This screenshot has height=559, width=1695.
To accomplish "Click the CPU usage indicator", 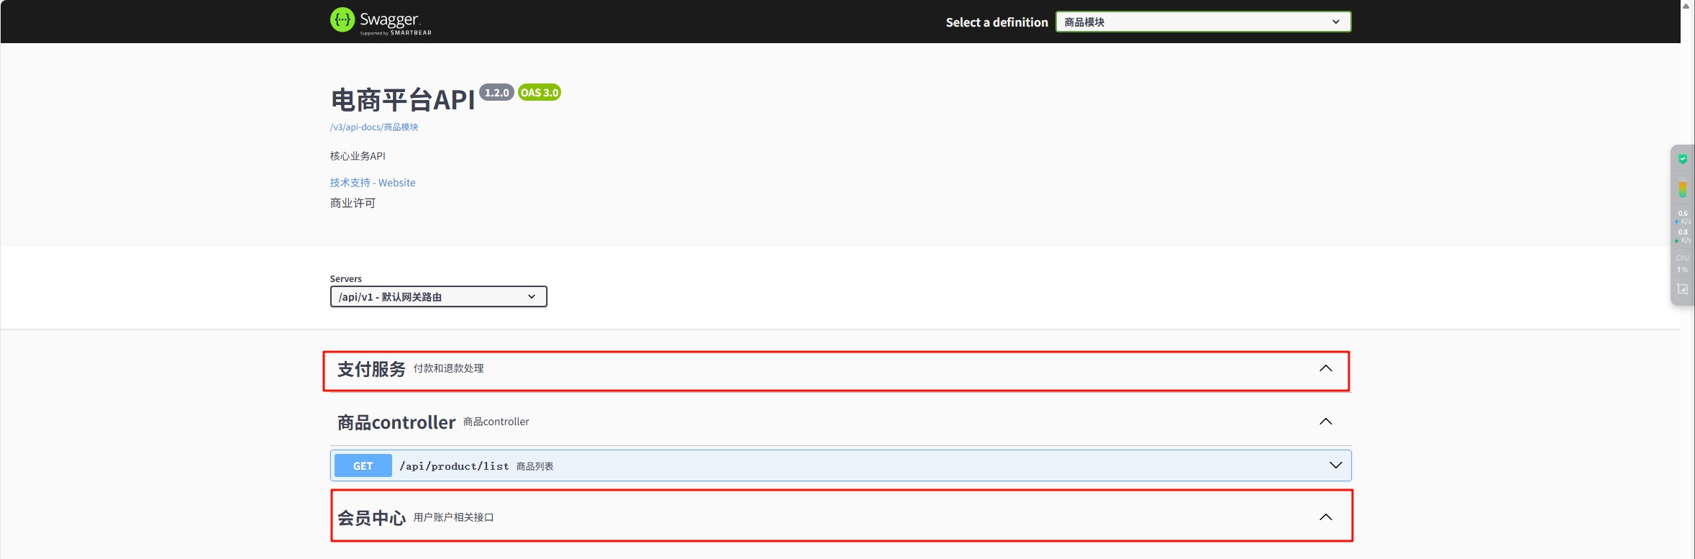I will pyautogui.click(x=1683, y=263).
